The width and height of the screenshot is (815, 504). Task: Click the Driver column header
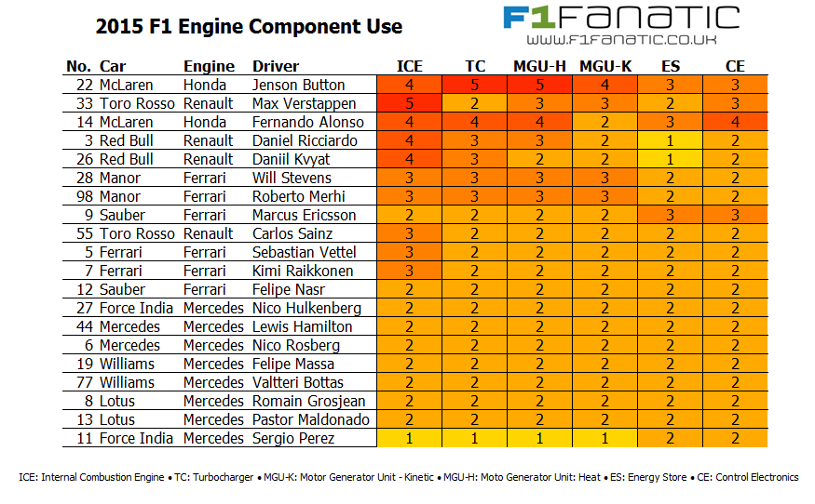click(276, 66)
